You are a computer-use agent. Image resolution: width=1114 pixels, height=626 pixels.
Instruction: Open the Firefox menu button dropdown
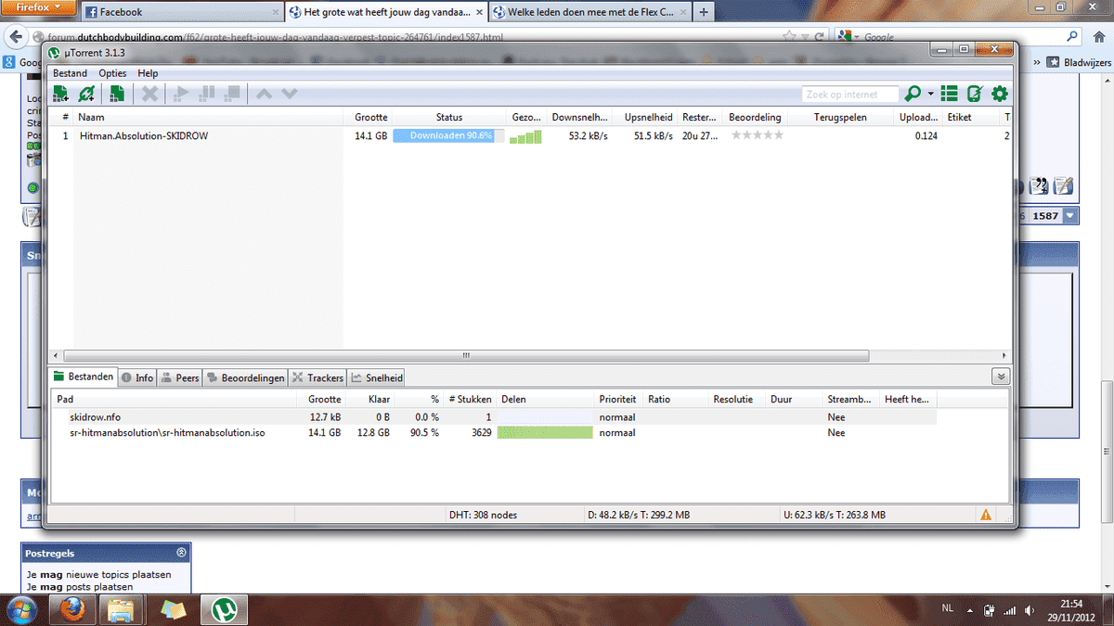(38, 7)
